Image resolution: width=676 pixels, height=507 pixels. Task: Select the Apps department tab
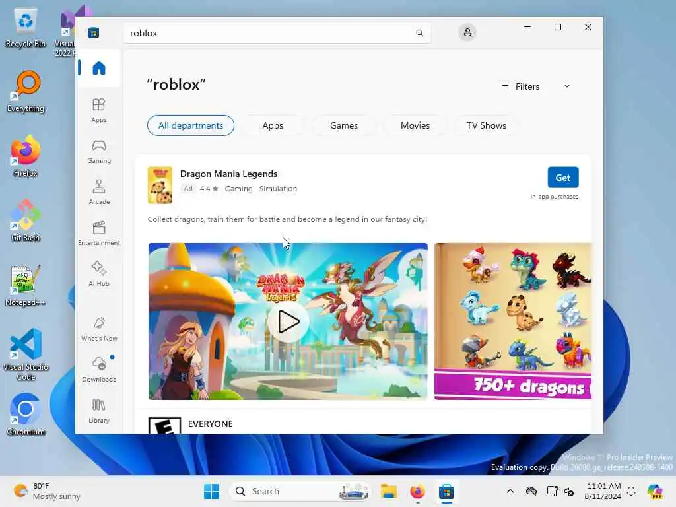273,125
